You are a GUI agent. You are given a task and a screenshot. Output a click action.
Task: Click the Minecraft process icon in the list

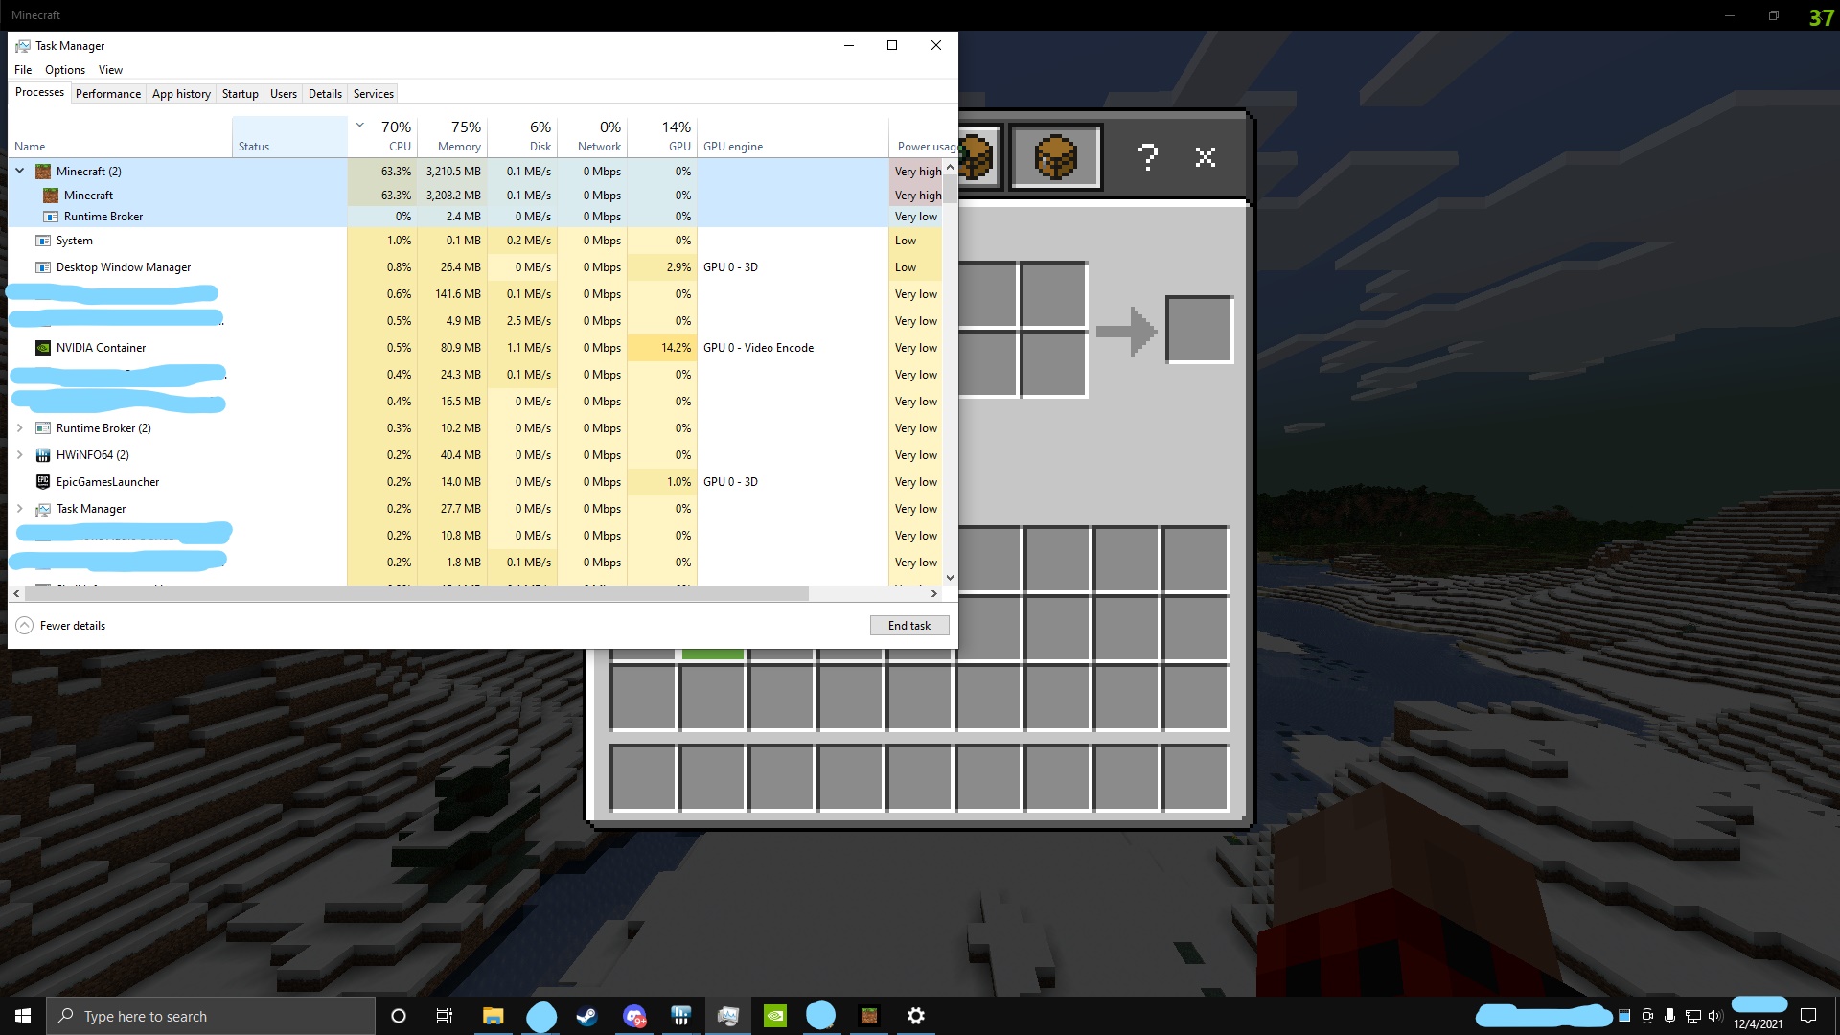coord(51,195)
